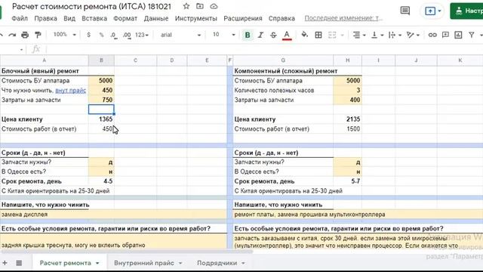This screenshot has height=272, width=483.
Task: Add a new sheet
Action: [5, 263]
